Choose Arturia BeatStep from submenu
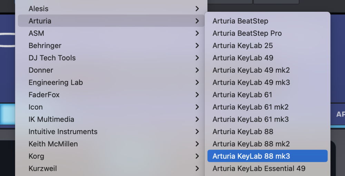The width and height of the screenshot is (345, 176). pos(240,21)
